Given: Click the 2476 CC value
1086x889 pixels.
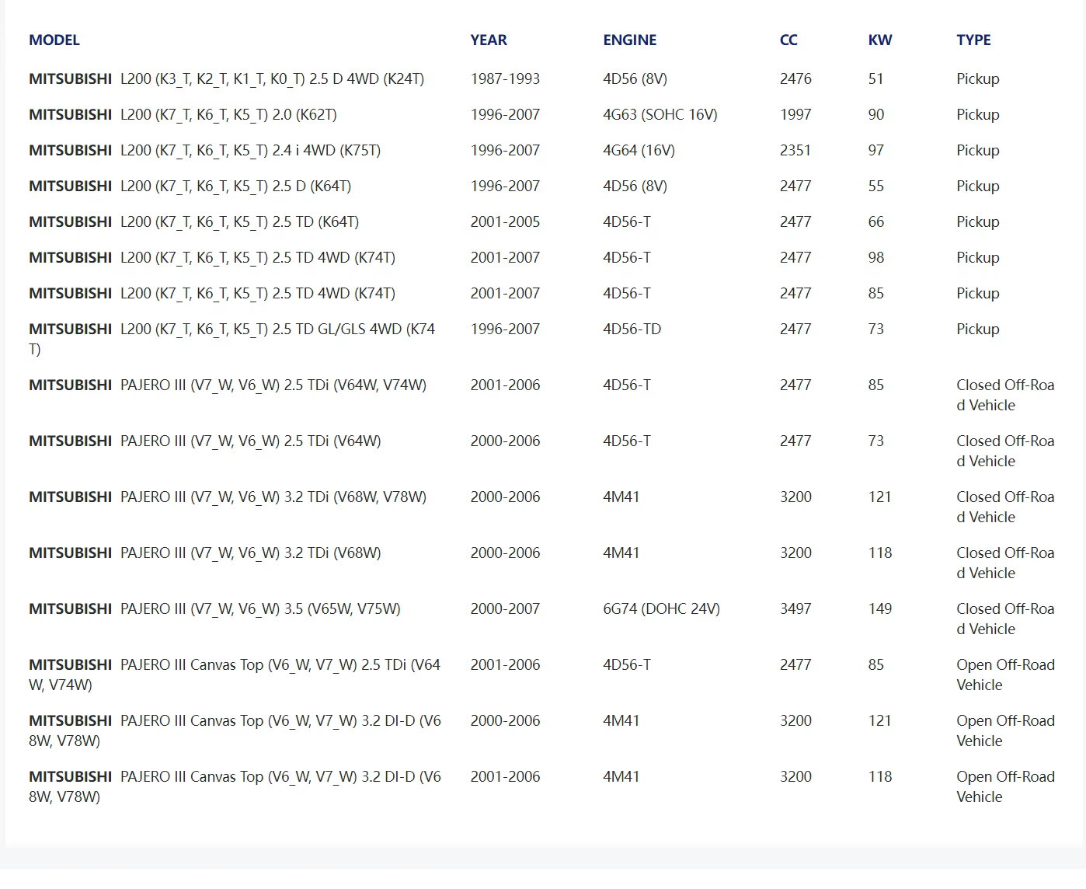Looking at the screenshot, I should pos(795,78).
